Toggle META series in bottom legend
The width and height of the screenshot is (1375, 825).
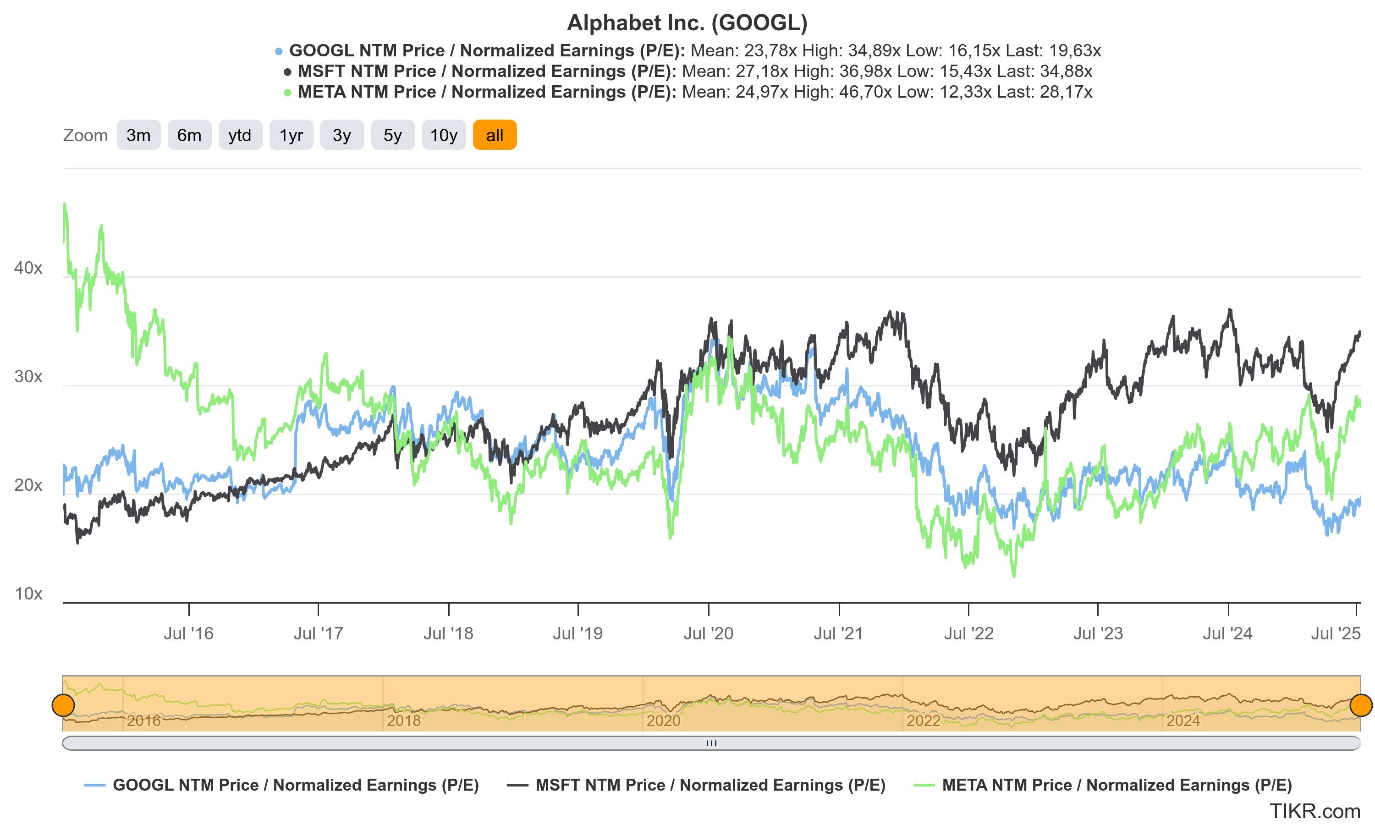(x=1103, y=785)
